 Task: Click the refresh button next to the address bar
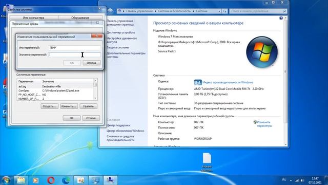(x=224, y=11)
